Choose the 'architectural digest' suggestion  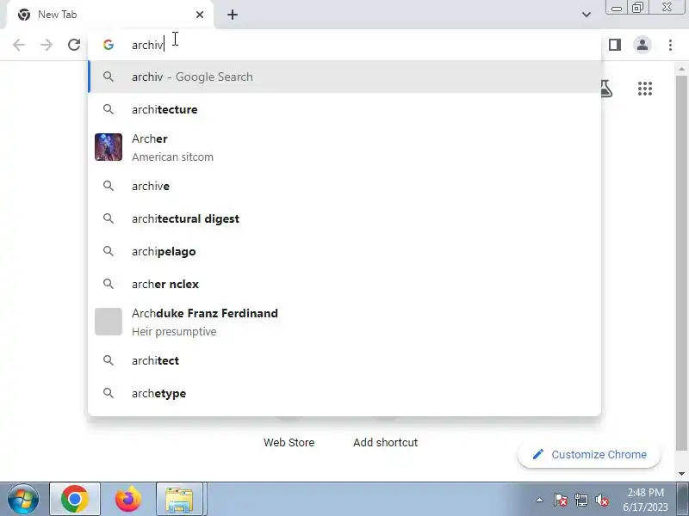[x=344, y=218]
